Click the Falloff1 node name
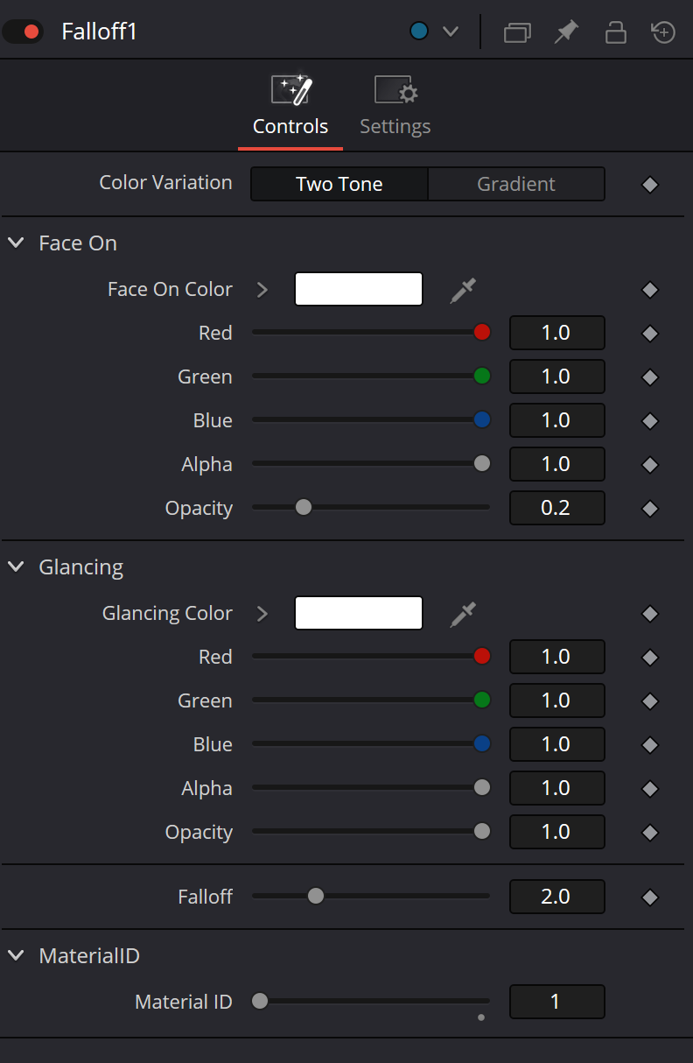693x1063 pixels. pos(100,32)
